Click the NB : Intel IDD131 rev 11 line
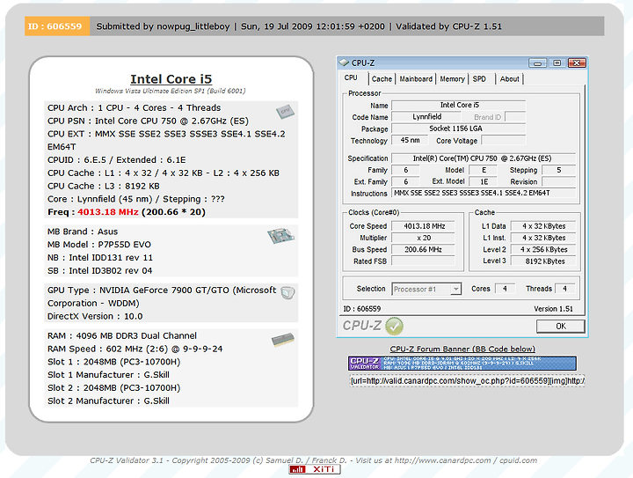The height and width of the screenshot is (478, 633). (100, 257)
